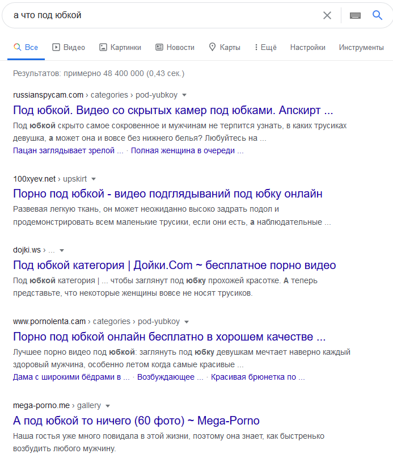This screenshot has height=462, width=393.
Task: Click the blue magnifier search icon
Action: pyautogui.click(x=378, y=15)
